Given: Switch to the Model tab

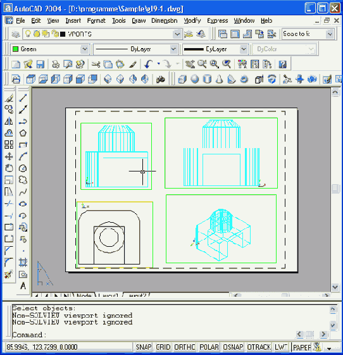Looking at the screenshot, I should coord(84,296).
